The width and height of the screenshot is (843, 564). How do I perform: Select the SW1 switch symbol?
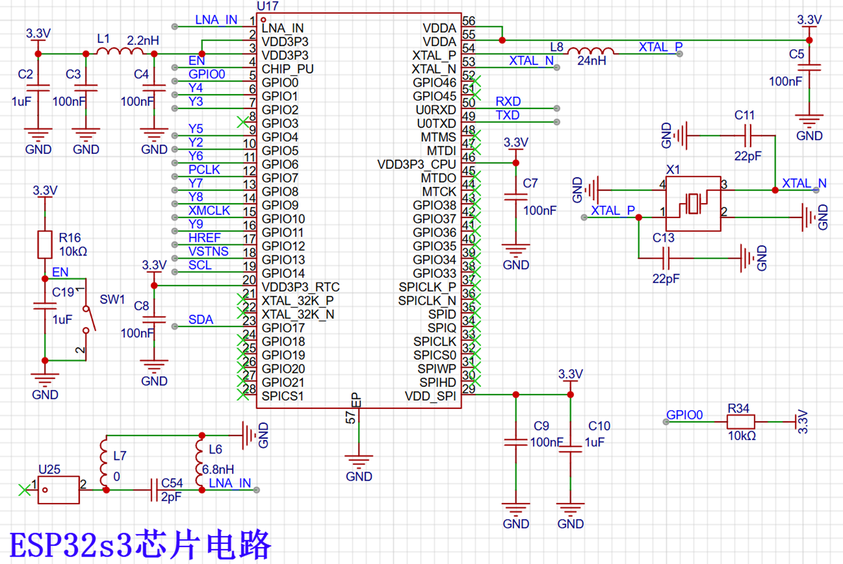tap(89, 318)
